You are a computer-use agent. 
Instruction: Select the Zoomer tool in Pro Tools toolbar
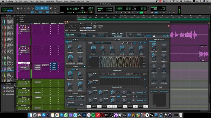[33, 8]
